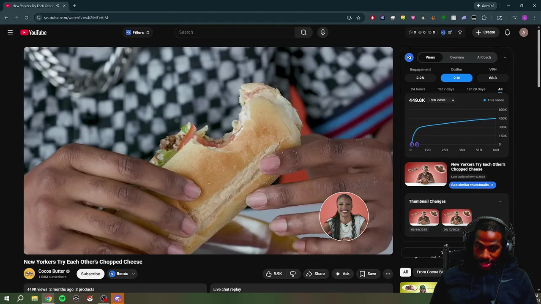Click the Ask button

(343, 274)
